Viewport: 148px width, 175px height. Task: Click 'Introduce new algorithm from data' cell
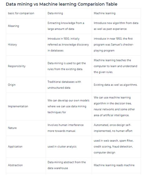[x=116, y=26]
